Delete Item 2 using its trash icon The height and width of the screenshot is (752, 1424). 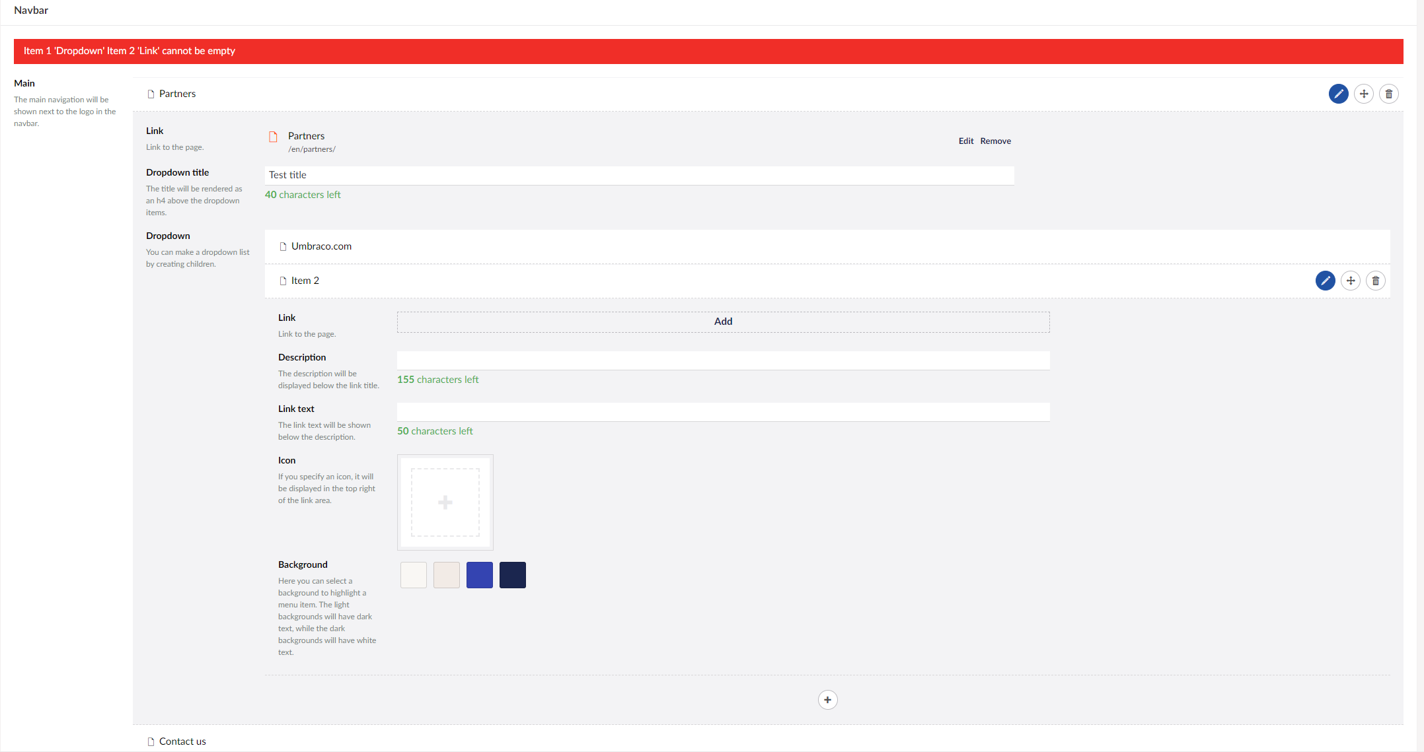click(1375, 281)
